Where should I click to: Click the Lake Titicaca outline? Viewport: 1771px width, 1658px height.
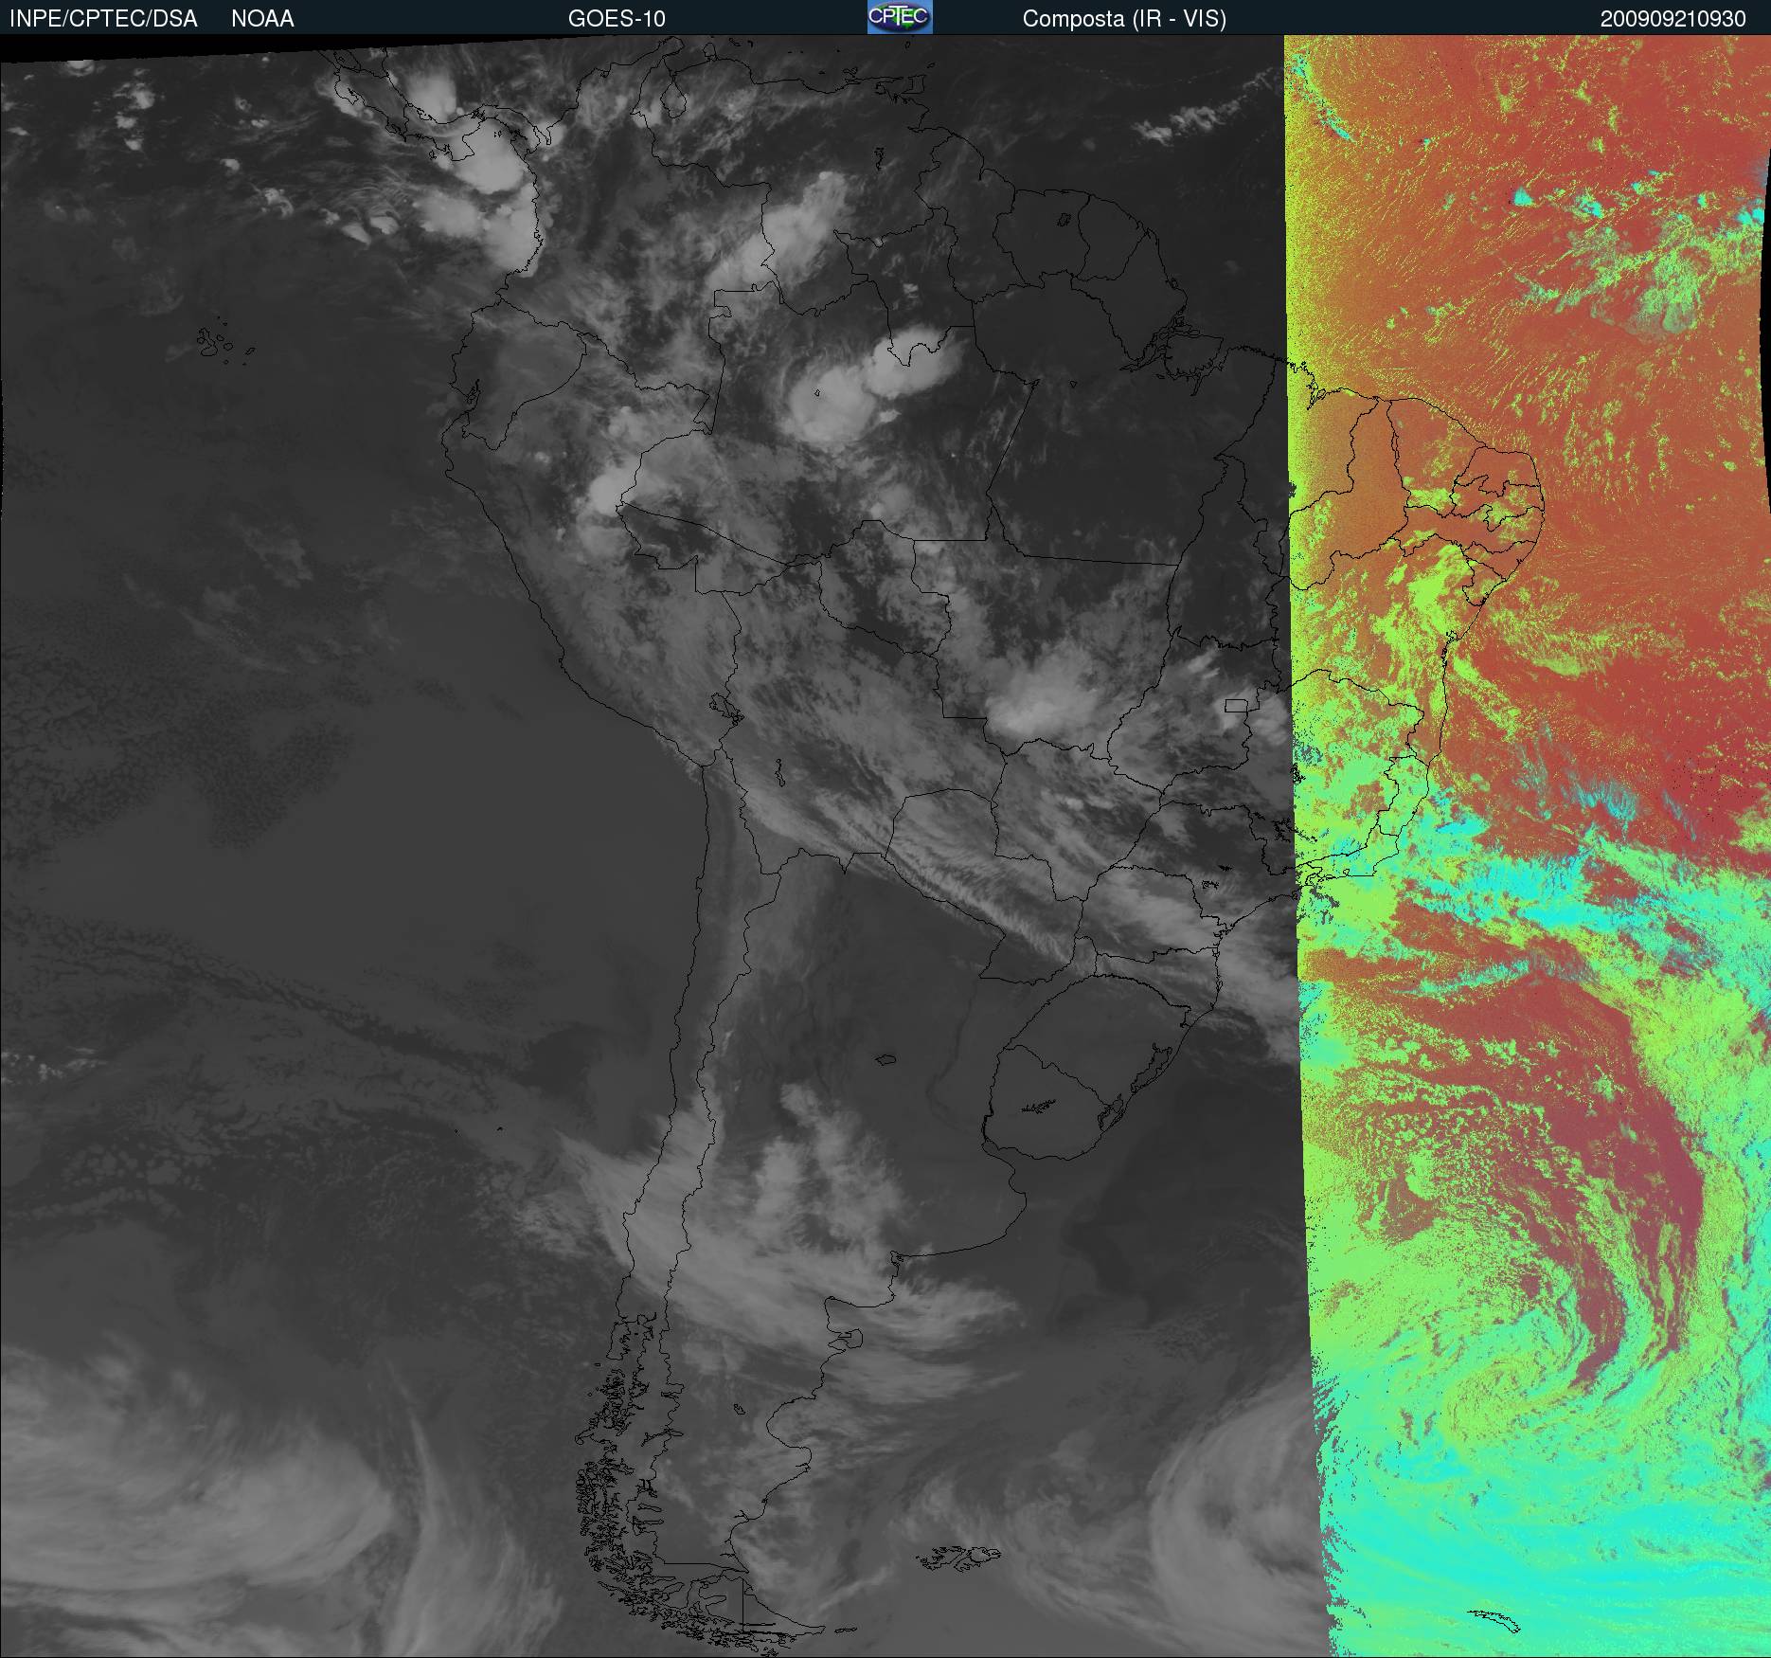tap(725, 707)
